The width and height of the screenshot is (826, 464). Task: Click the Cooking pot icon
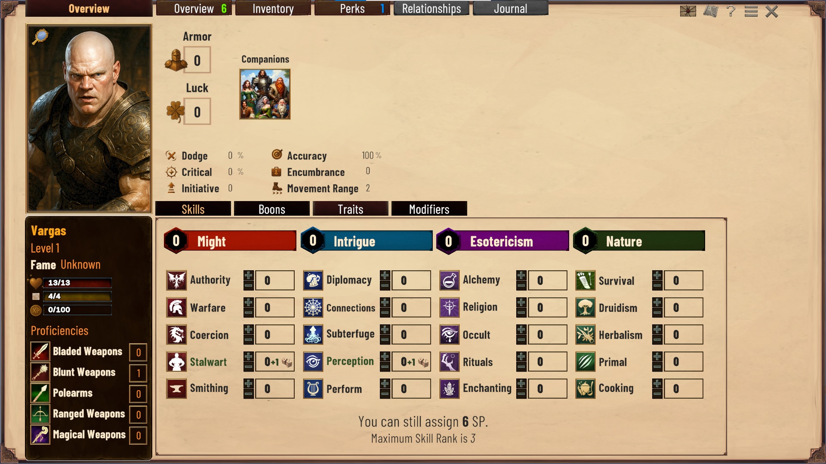click(585, 389)
